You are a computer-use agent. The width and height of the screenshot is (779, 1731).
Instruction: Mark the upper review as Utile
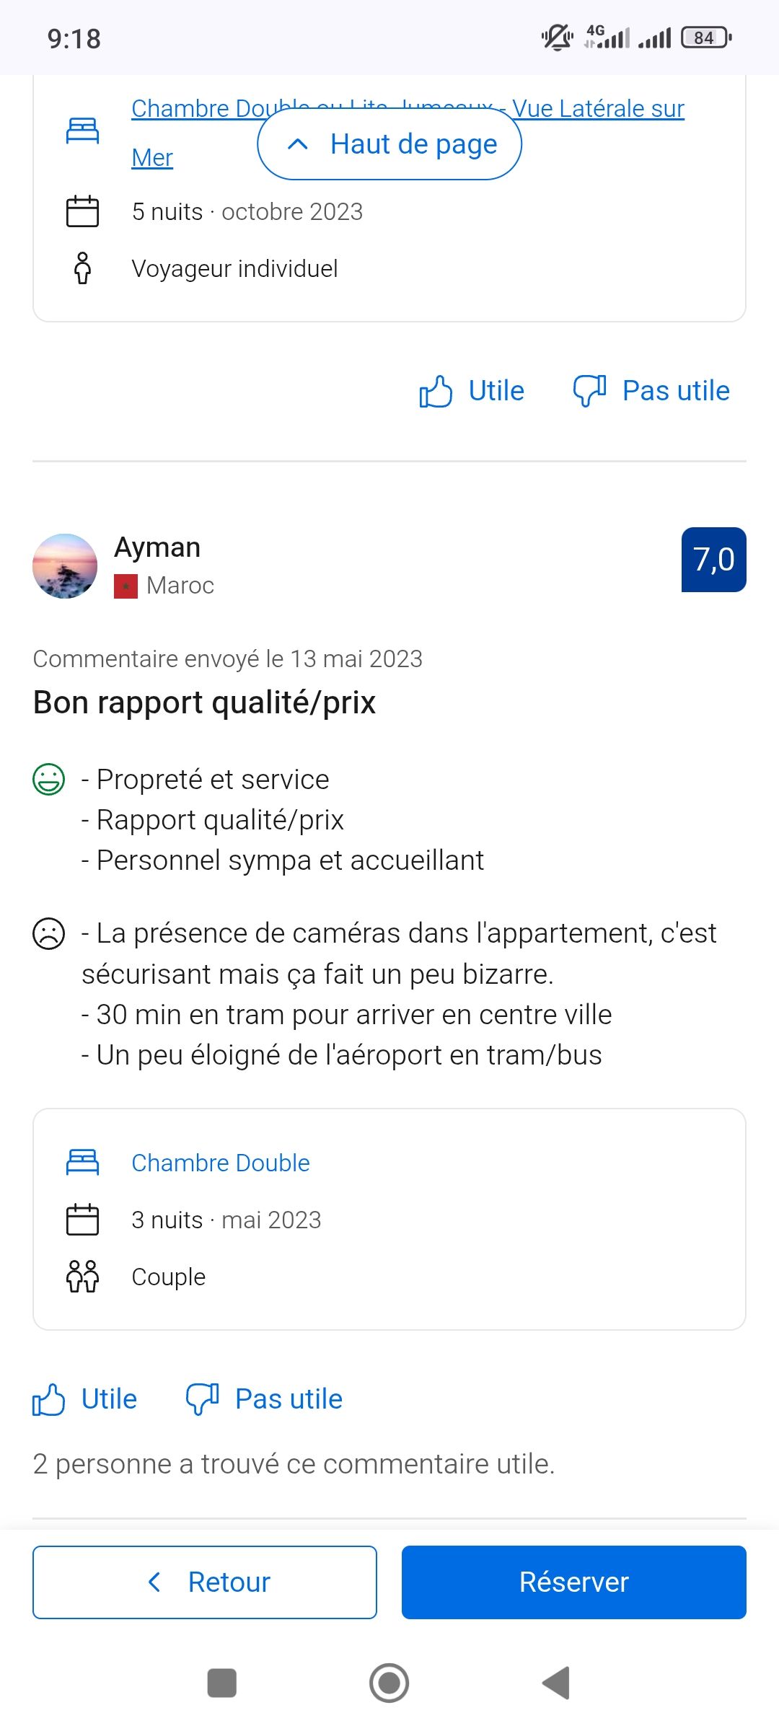(496, 391)
